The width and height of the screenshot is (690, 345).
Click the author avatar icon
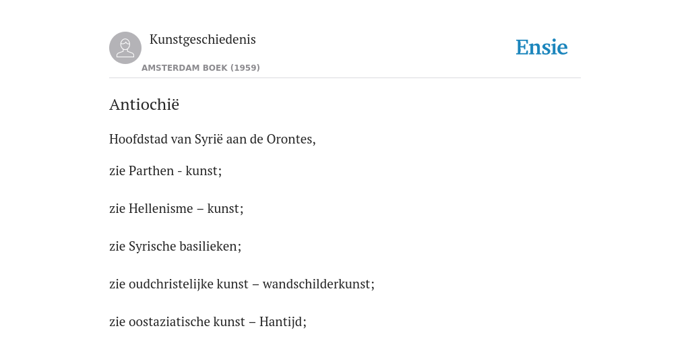(x=125, y=48)
